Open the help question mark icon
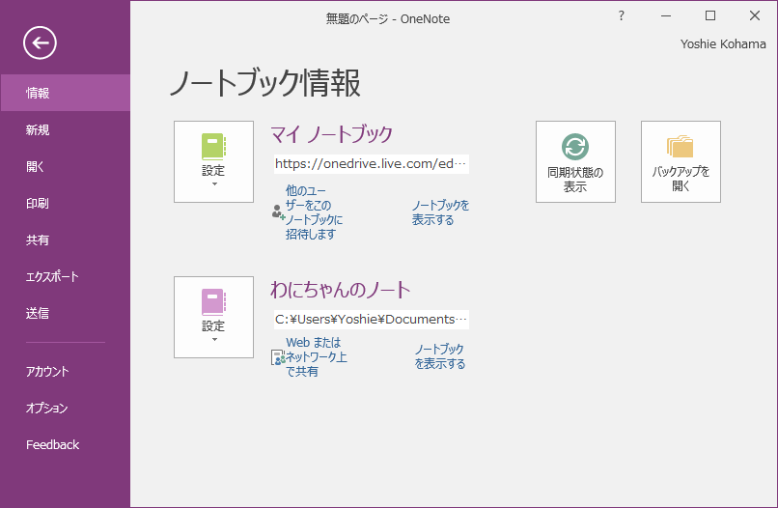Image resolution: width=778 pixels, height=508 pixels. point(622,15)
